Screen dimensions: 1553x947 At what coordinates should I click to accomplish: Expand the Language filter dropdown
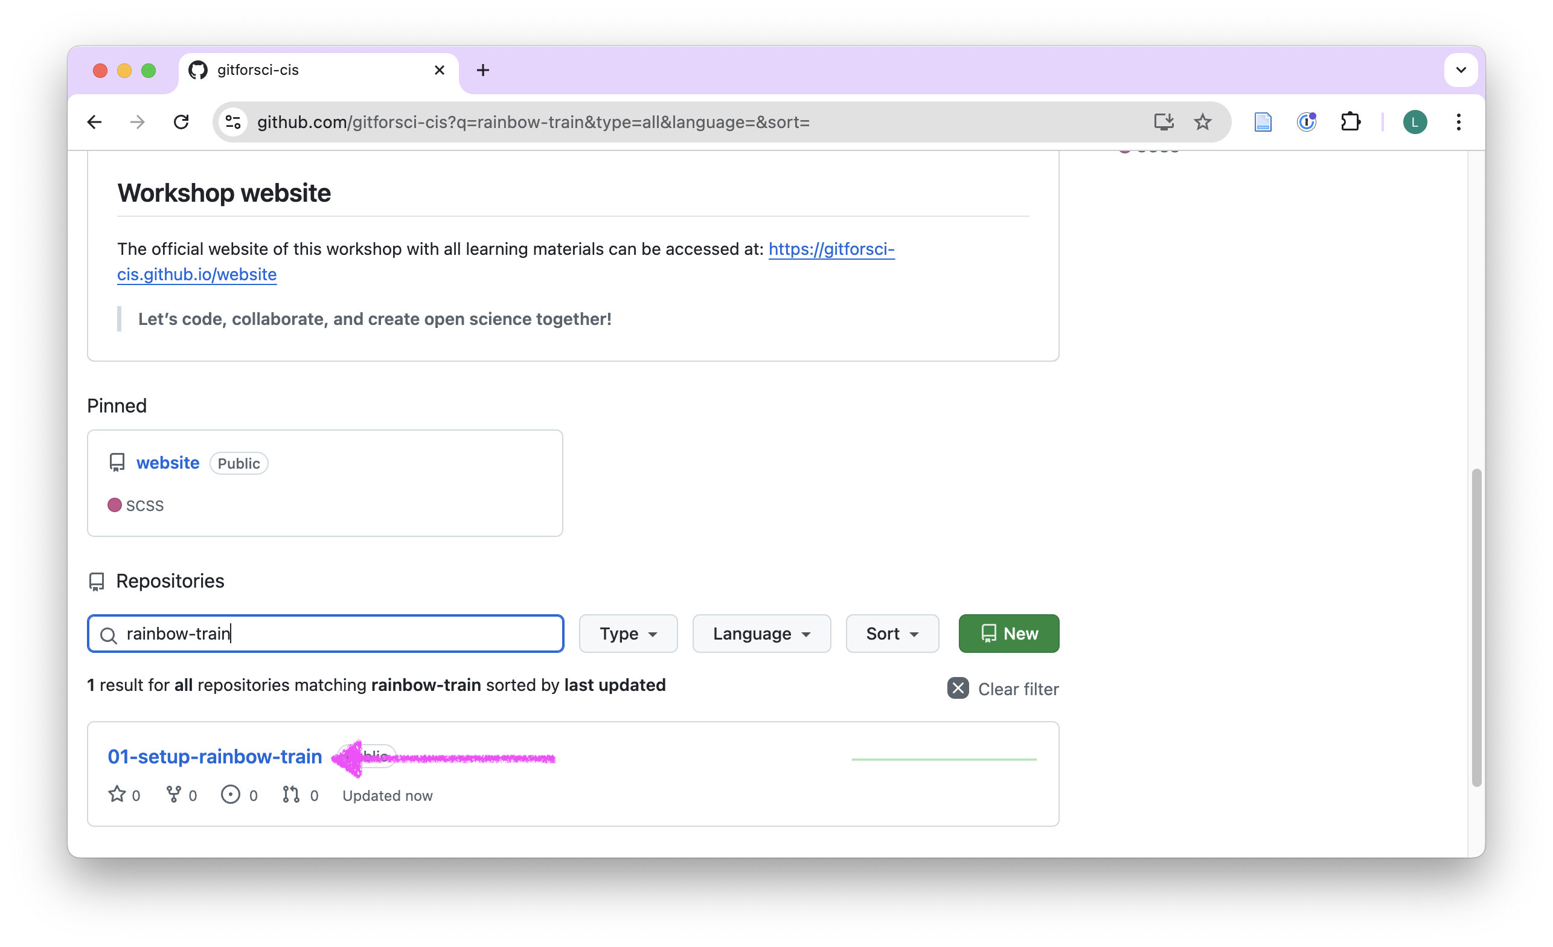761,634
